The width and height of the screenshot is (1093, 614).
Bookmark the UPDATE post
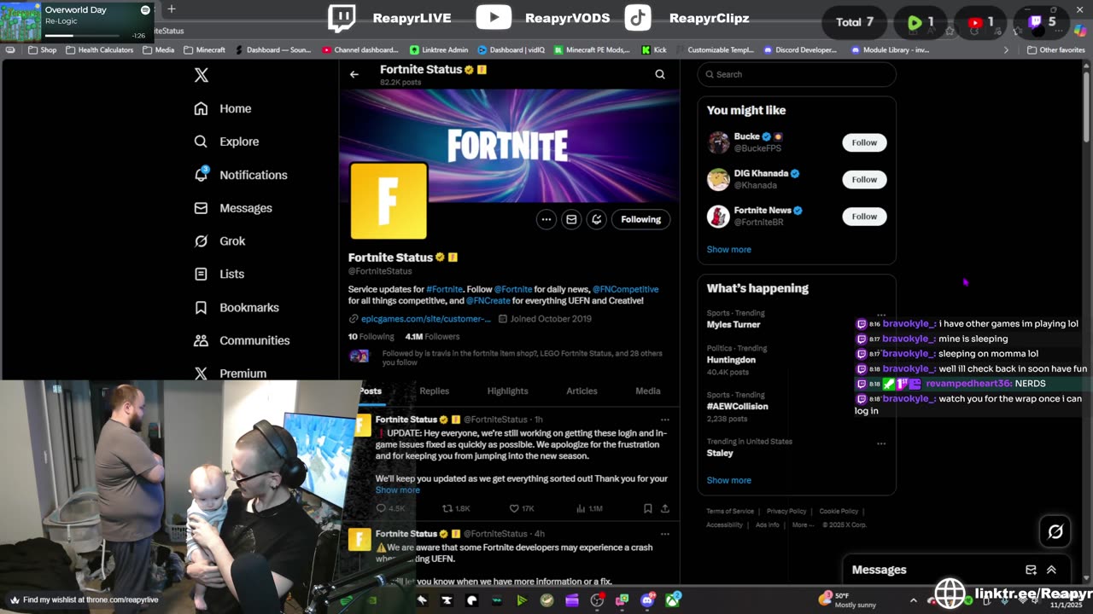tap(647, 508)
